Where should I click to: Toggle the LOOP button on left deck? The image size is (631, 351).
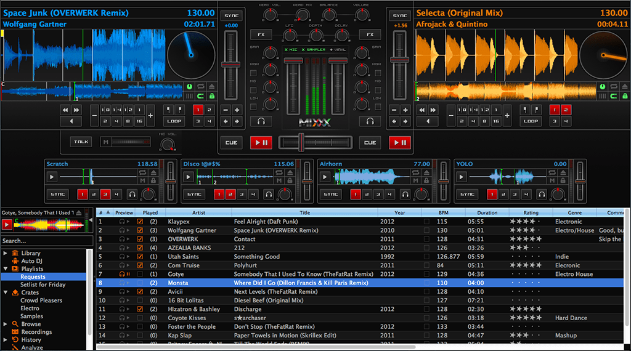click(x=174, y=121)
